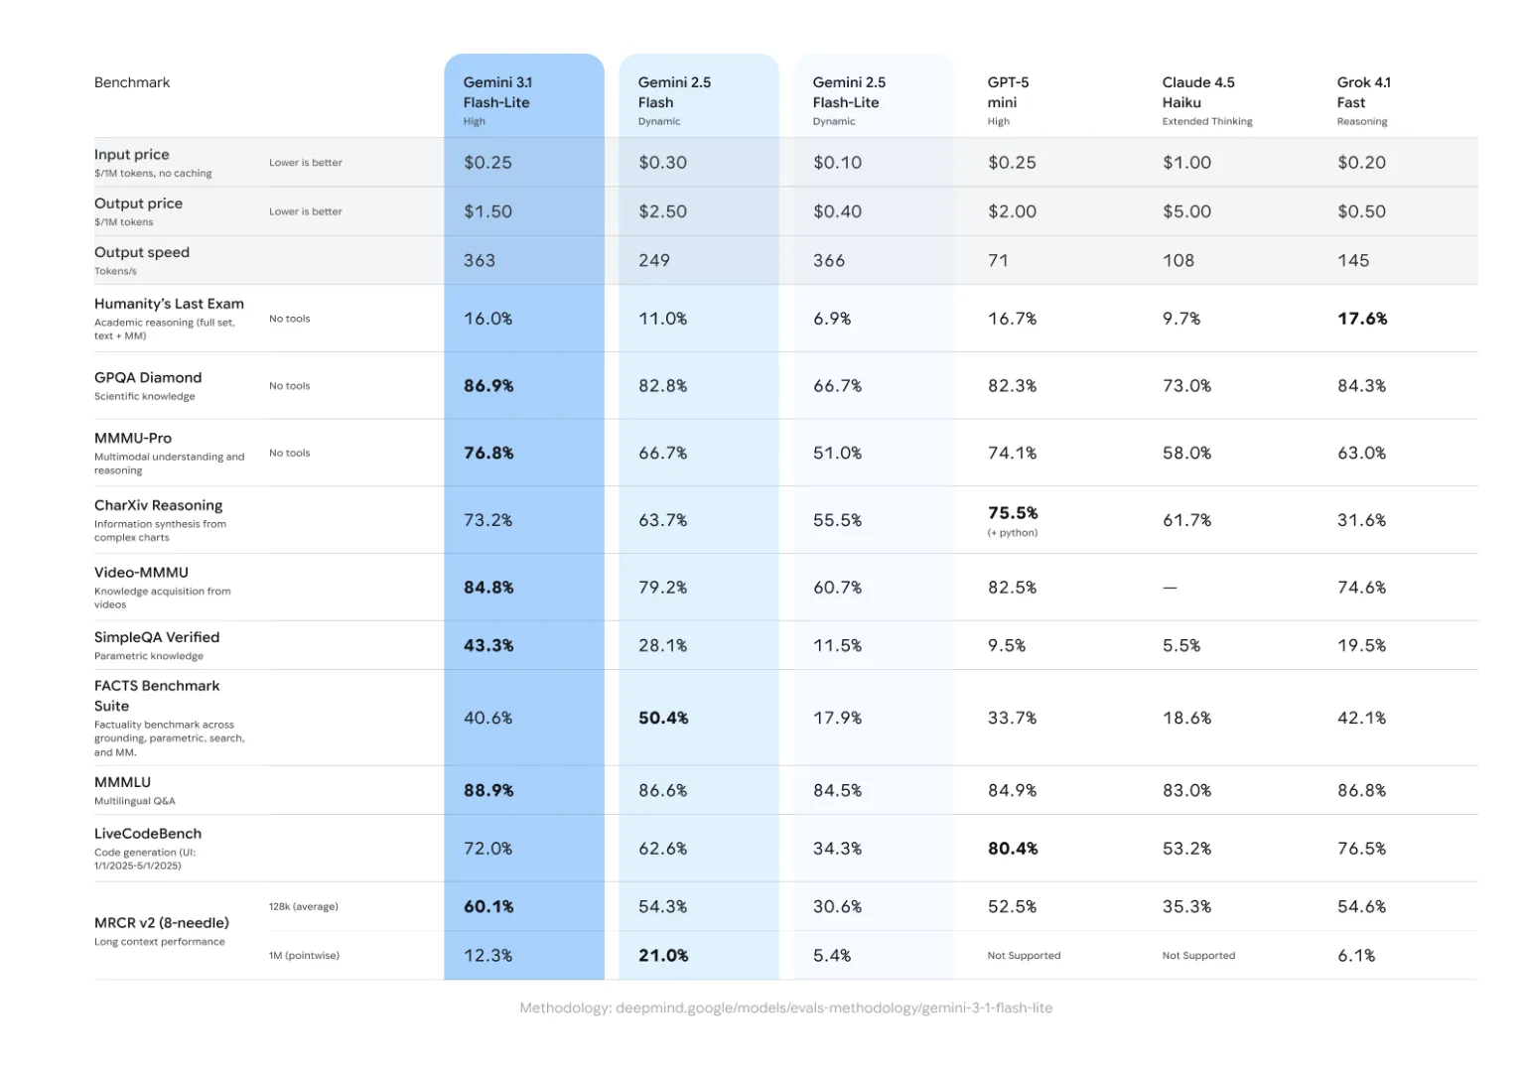Click the bold 17.6% Grok score
Screen dimensions: 1525x1068
pos(1362,319)
